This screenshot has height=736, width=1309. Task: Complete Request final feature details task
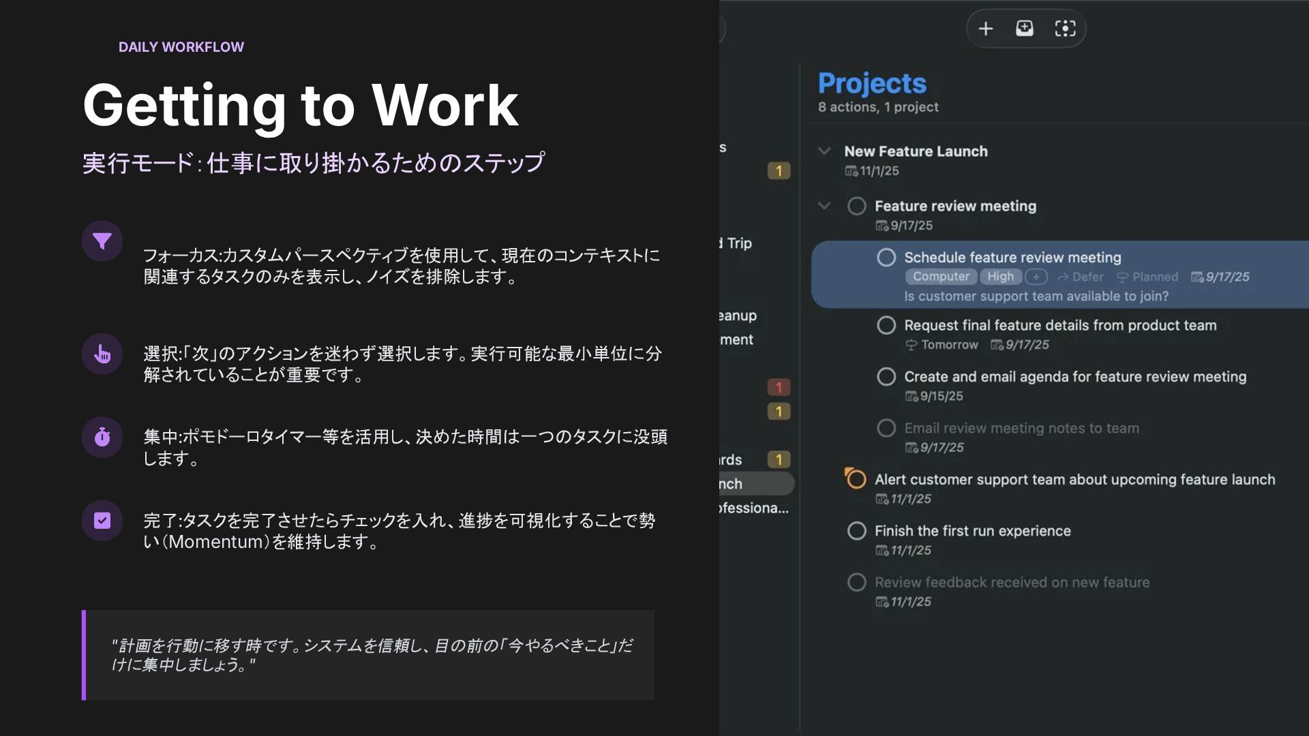tap(886, 326)
